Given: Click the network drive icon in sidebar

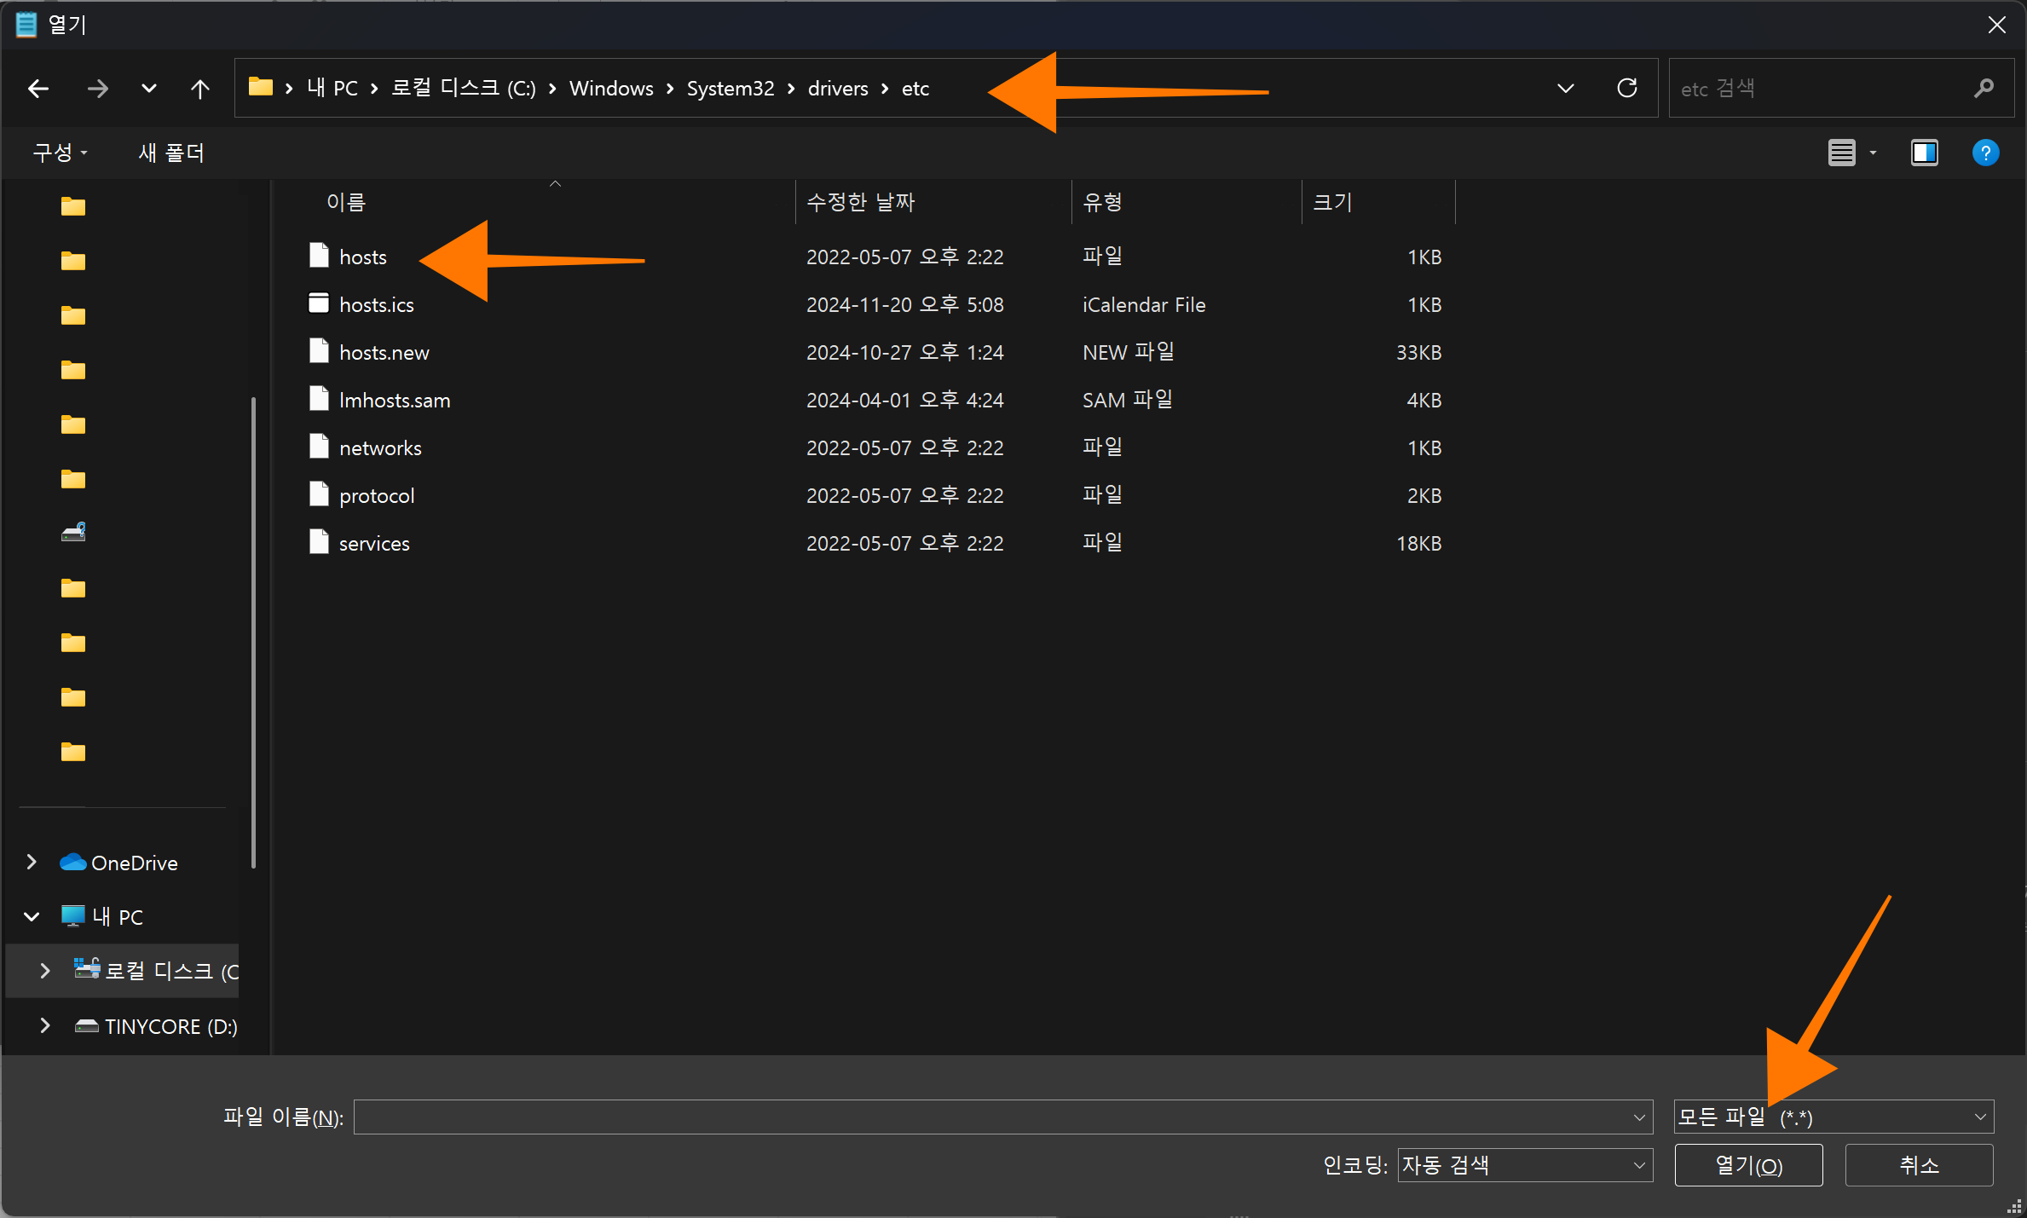Looking at the screenshot, I should click(x=73, y=533).
